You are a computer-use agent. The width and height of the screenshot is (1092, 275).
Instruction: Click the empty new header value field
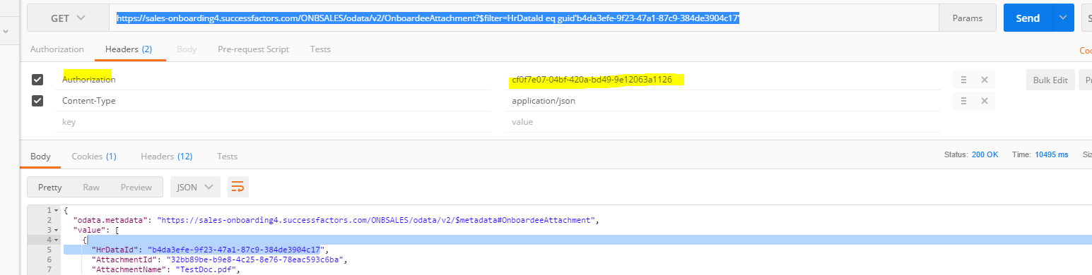[723, 122]
